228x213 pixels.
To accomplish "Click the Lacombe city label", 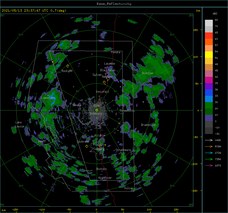I will [x=109, y=64].
